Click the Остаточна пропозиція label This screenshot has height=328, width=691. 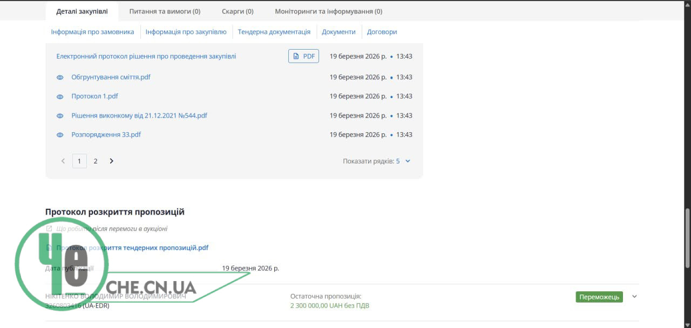[x=326, y=296]
